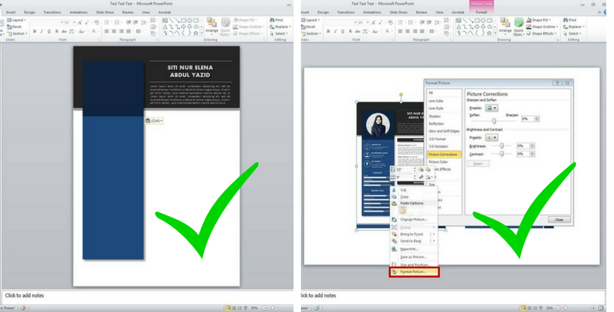Click the Bullets icon in the left window
614x312 pixels.
click(108, 23)
